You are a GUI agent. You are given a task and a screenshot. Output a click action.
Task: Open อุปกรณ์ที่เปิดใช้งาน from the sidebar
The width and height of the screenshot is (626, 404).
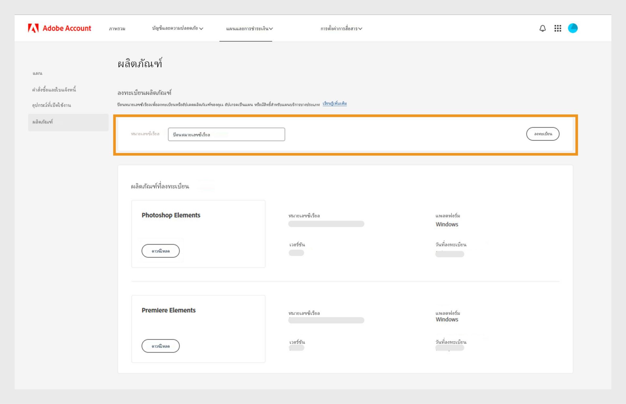tap(51, 106)
